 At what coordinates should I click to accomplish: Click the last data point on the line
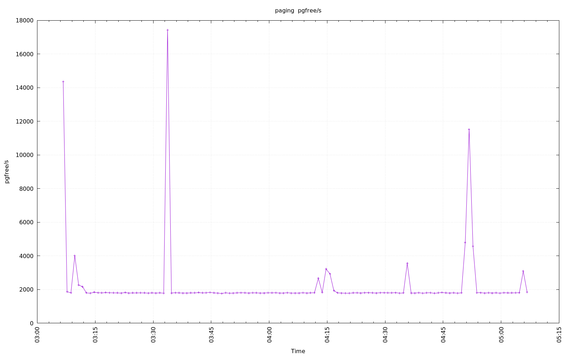[x=527, y=292]
